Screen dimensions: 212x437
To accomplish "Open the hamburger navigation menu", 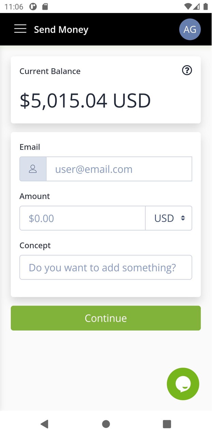I will pyautogui.click(x=20, y=29).
